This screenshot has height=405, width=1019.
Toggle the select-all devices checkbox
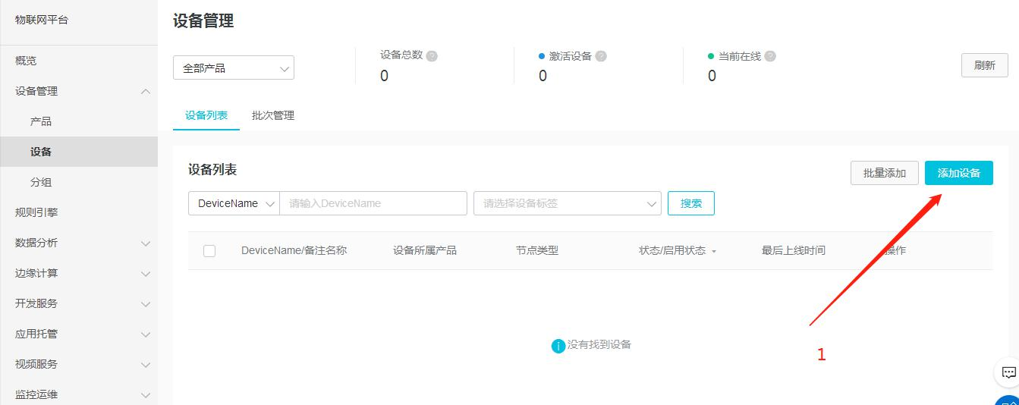[x=209, y=251]
